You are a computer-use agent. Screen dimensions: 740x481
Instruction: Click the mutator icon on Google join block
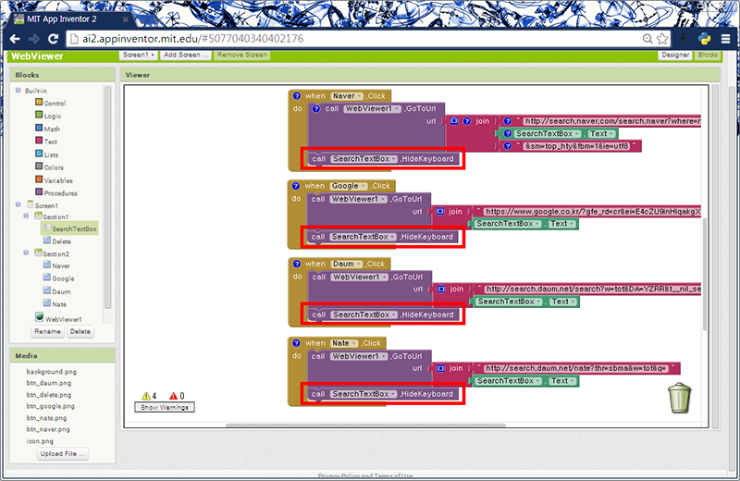click(x=440, y=212)
